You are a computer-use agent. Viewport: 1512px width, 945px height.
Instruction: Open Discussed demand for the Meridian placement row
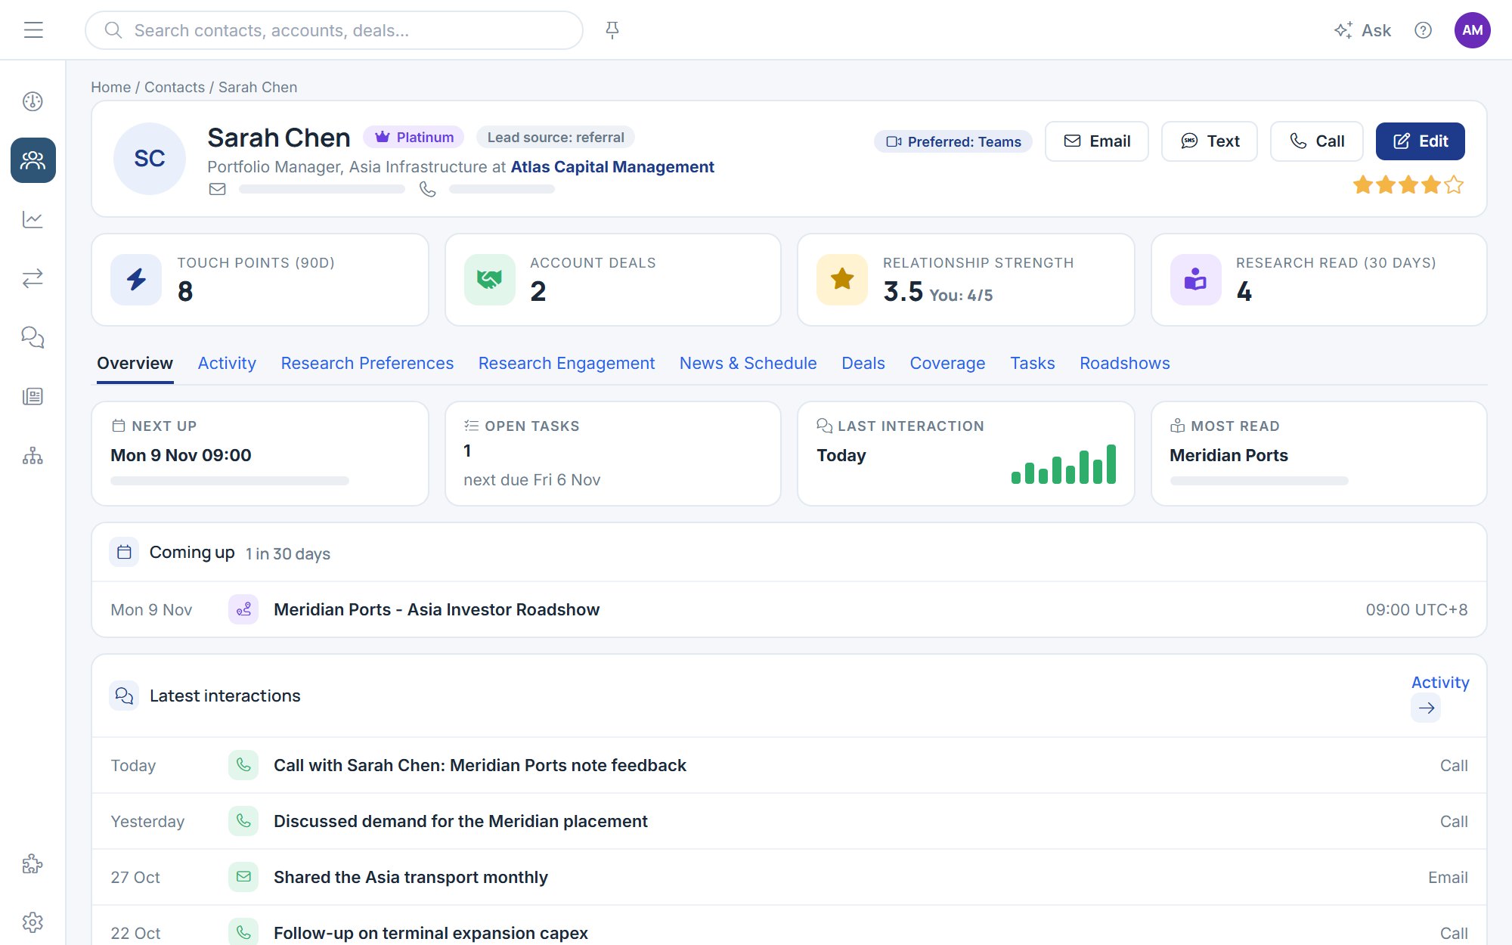point(789,821)
